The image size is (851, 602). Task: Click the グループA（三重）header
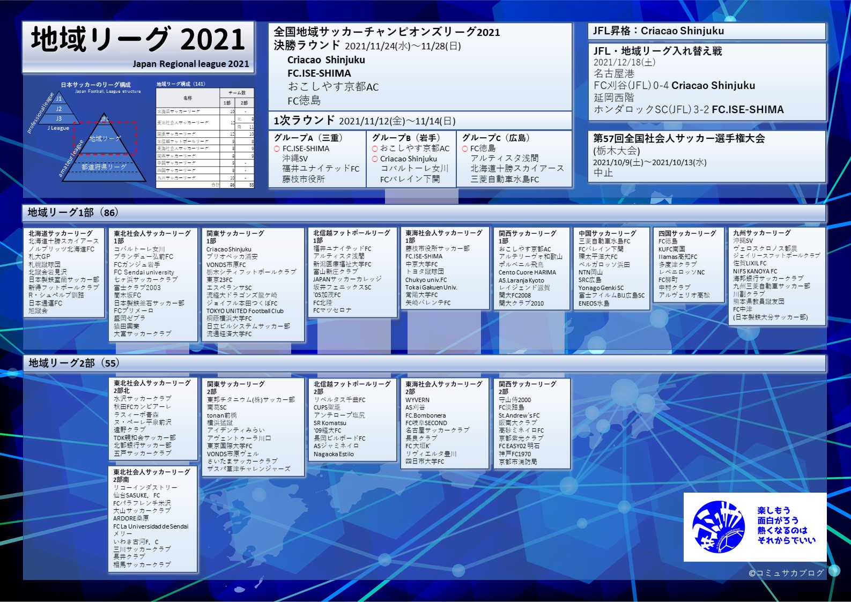308,138
